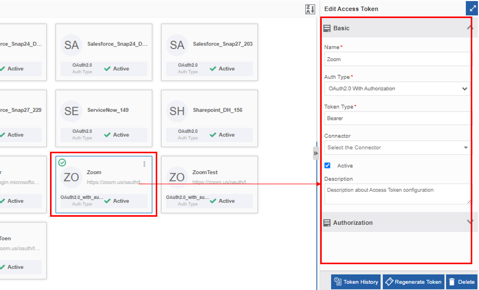Viewport: 479px width, 290px height.
Task: Open the Zoom card three-dot menu
Action: tap(144, 164)
